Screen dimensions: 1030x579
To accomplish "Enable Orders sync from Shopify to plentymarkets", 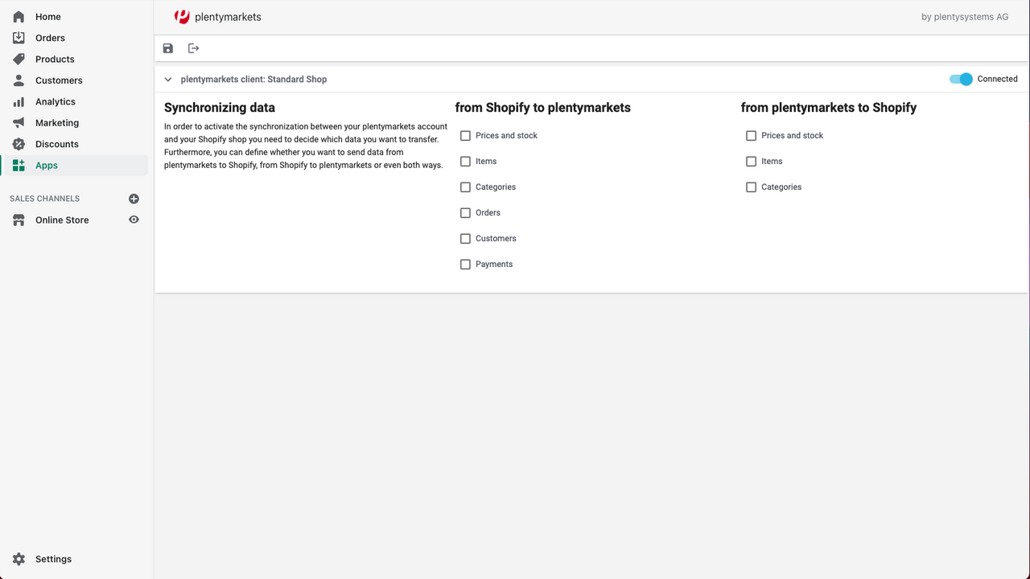I will tap(465, 212).
